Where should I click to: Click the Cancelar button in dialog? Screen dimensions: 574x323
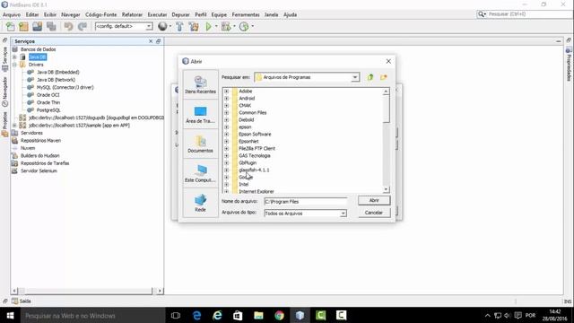tap(374, 213)
